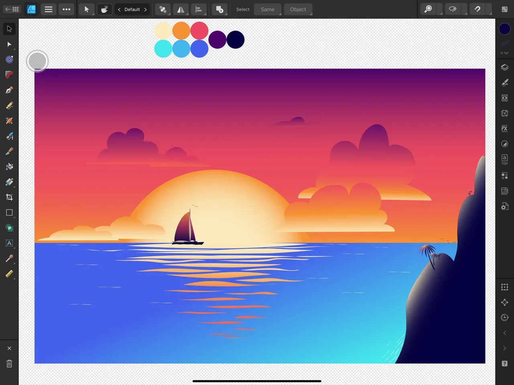
Task: Toggle touch gestures hand button
Action: click(104, 9)
